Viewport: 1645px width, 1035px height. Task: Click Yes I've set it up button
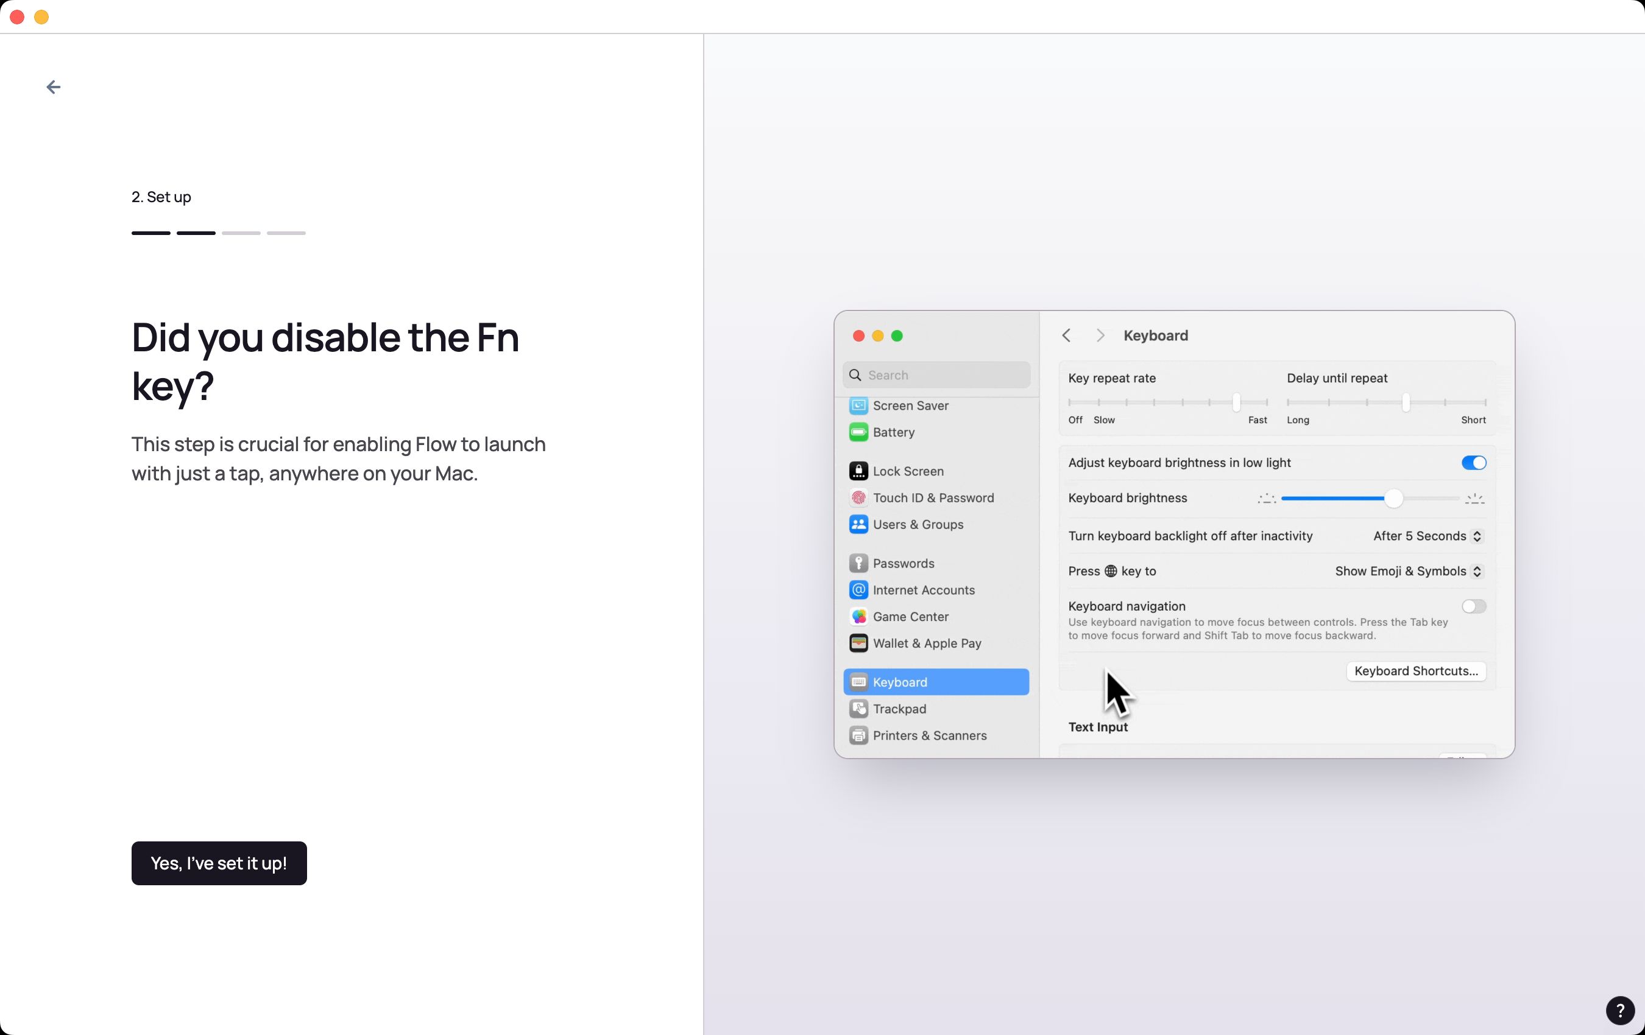pos(218,863)
